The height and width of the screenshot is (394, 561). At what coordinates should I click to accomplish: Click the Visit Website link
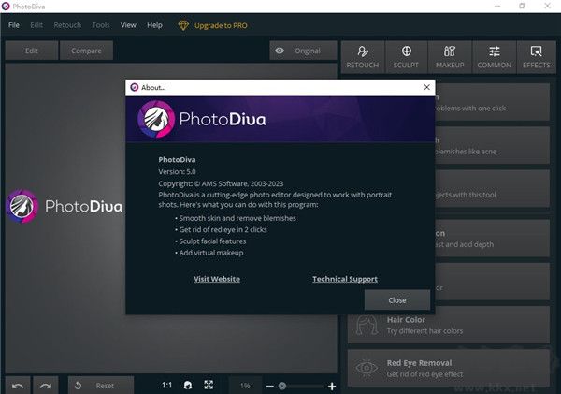(217, 279)
